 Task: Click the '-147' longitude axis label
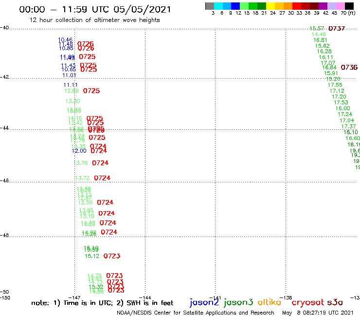(x=74, y=297)
